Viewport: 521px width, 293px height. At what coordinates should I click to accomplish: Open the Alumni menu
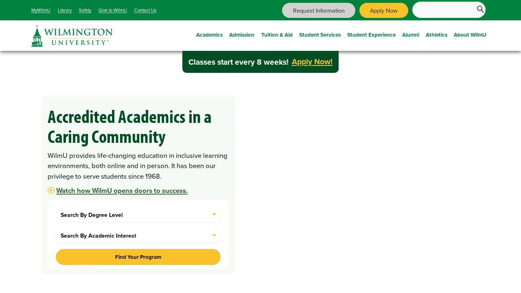coord(411,35)
